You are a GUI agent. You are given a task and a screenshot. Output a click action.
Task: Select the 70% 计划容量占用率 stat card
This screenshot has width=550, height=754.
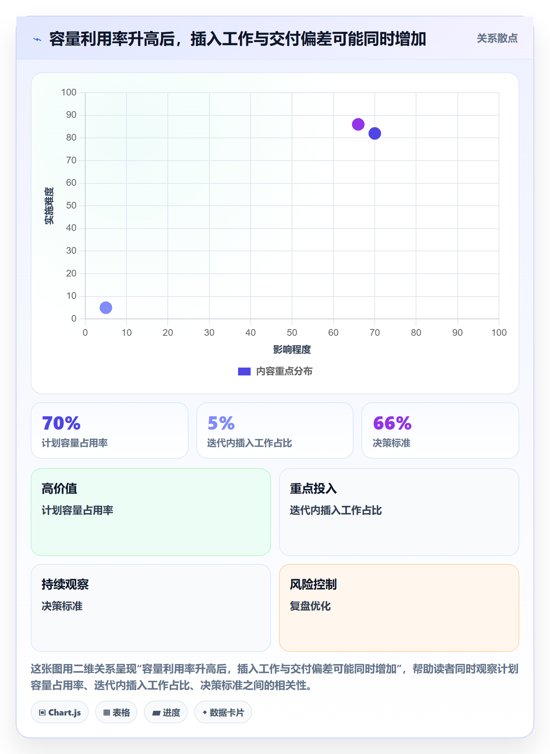[x=110, y=430]
